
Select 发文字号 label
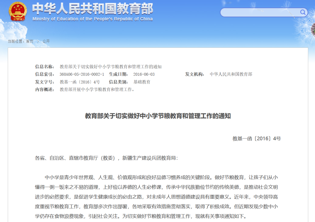coord(45,82)
